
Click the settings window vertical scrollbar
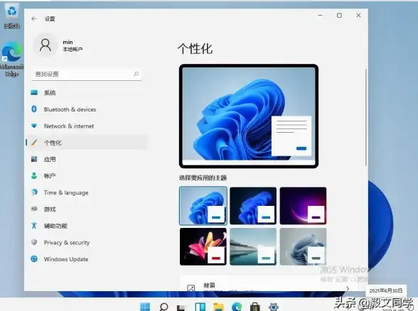[365, 117]
